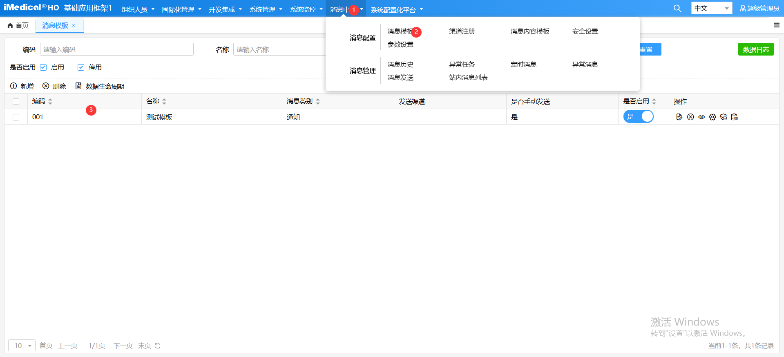Screen dimensions: 784x357
Task: Switch to the 首页 tab
Action: [18, 25]
